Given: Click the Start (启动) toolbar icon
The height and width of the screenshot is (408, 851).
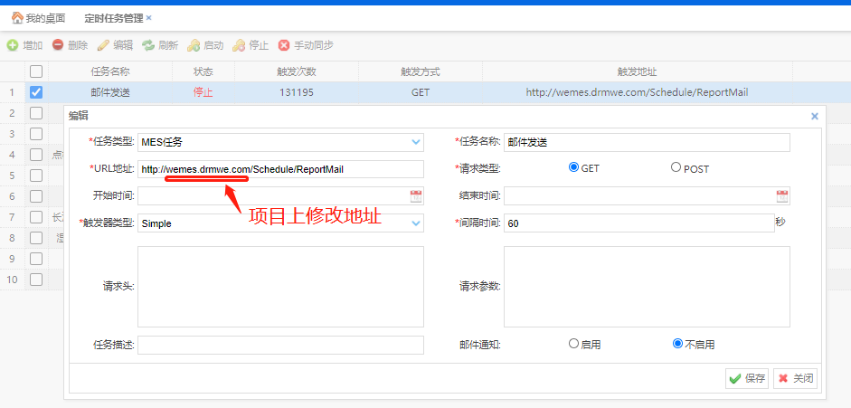Looking at the screenshot, I should [x=194, y=45].
